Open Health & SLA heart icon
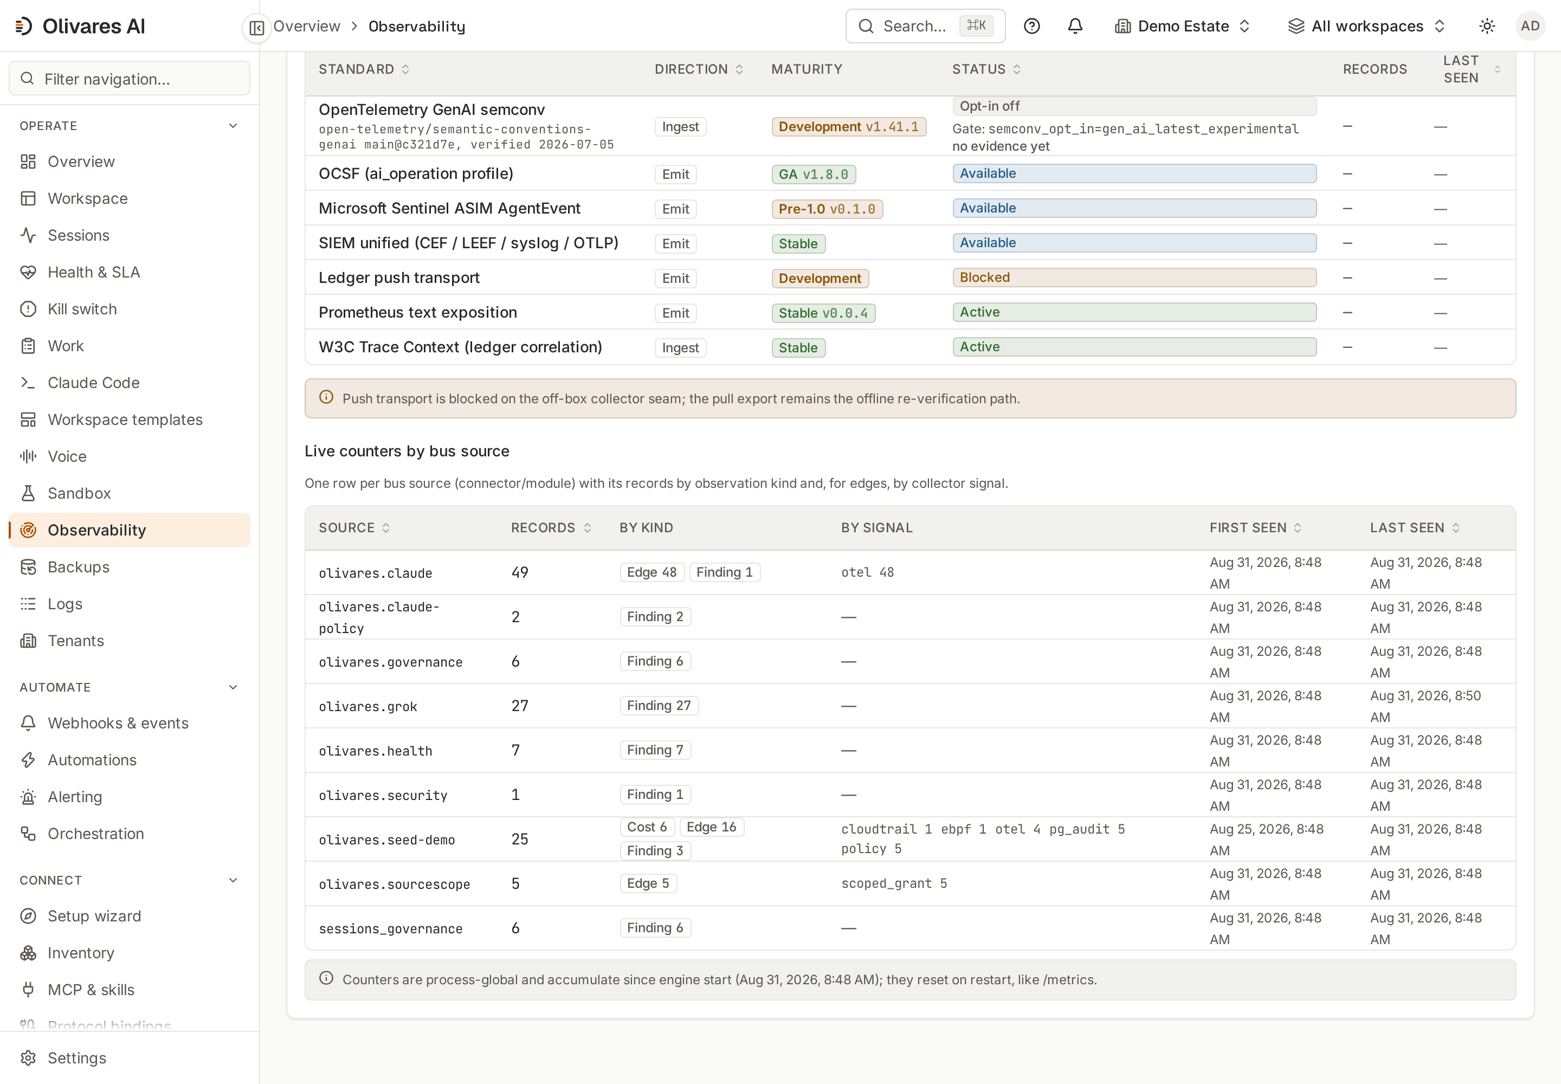The width and height of the screenshot is (1561, 1084). tap(28, 273)
